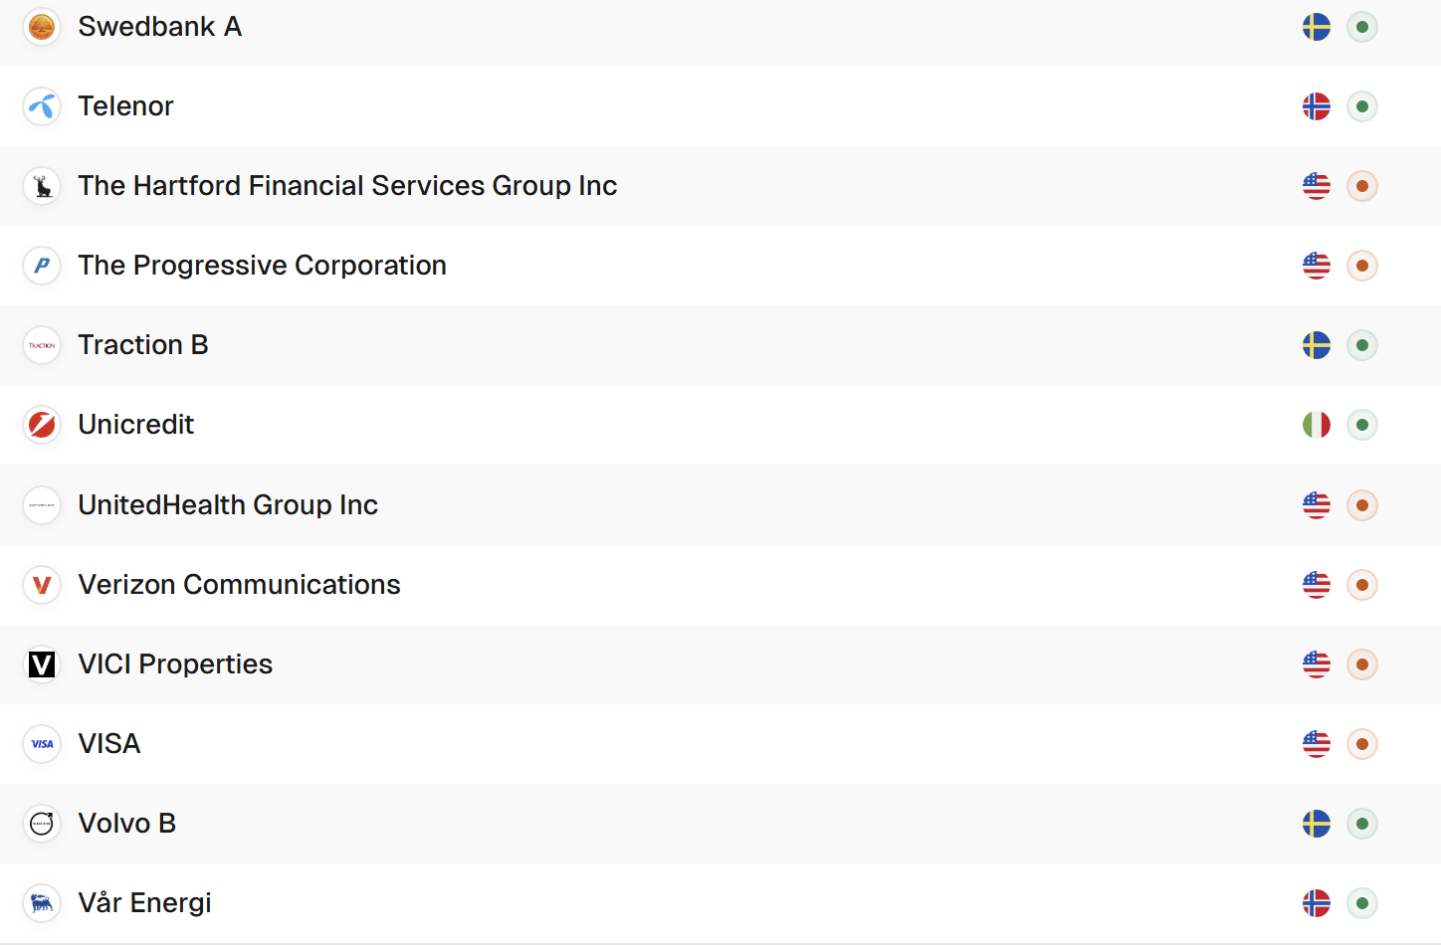Click the orange status dot for VICI Properties

[1362, 664]
